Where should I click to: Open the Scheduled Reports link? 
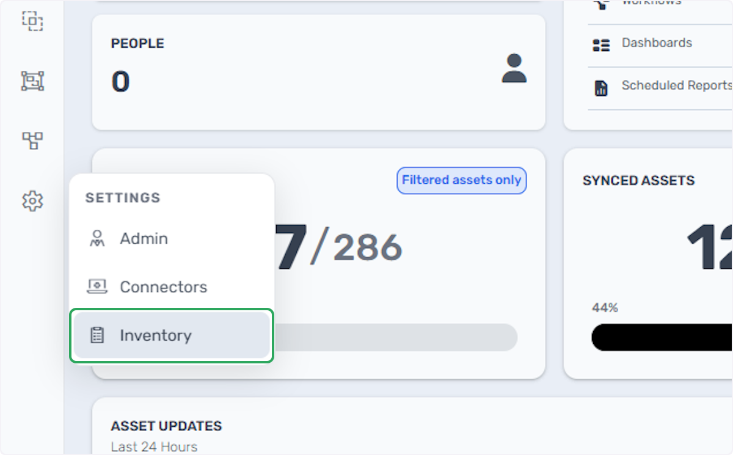(676, 86)
